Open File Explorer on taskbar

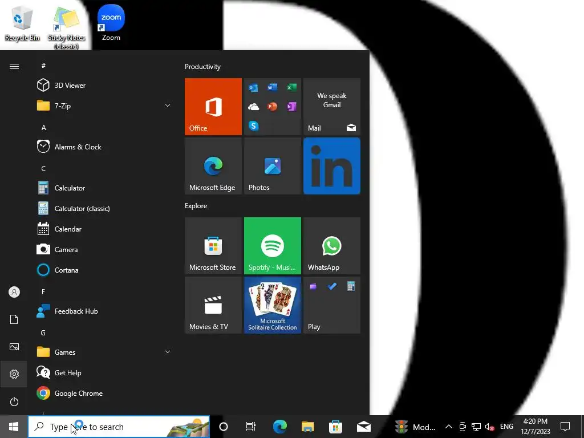click(307, 427)
